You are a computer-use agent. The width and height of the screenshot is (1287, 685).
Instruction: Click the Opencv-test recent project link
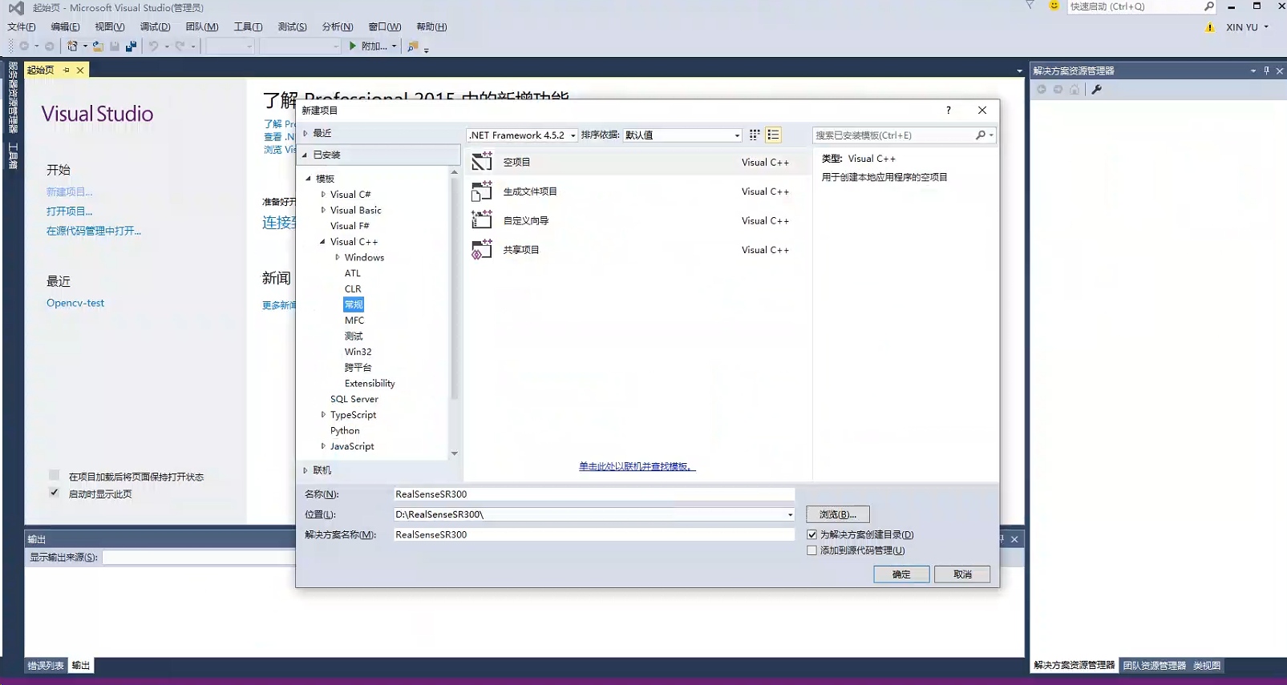pos(75,303)
